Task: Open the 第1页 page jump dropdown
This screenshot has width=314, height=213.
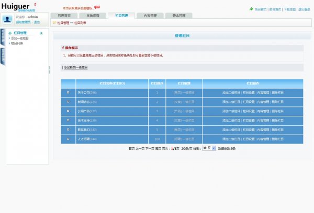Action: coord(209,148)
